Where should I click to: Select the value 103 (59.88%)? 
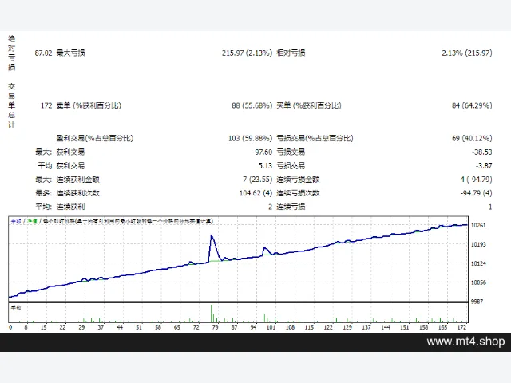point(250,138)
